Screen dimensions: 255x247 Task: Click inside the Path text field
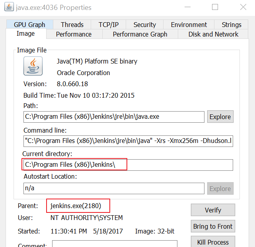point(114,117)
